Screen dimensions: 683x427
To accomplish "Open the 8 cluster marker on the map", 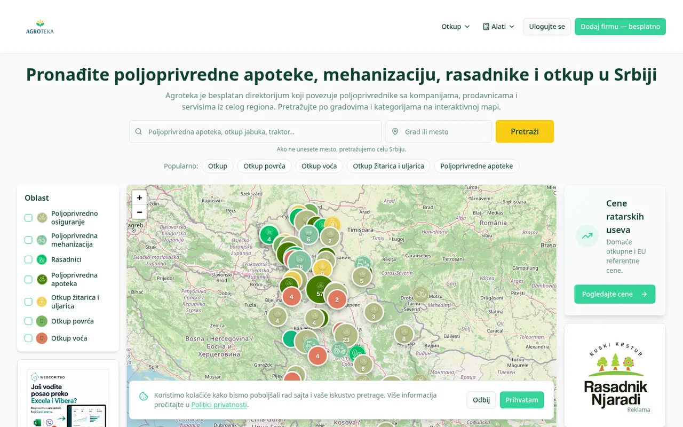I will (404, 335).
